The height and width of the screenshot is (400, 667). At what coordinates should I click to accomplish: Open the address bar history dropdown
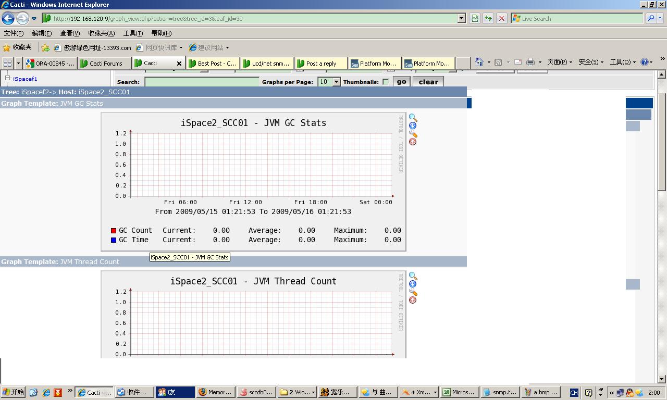(x=461, y=18)
